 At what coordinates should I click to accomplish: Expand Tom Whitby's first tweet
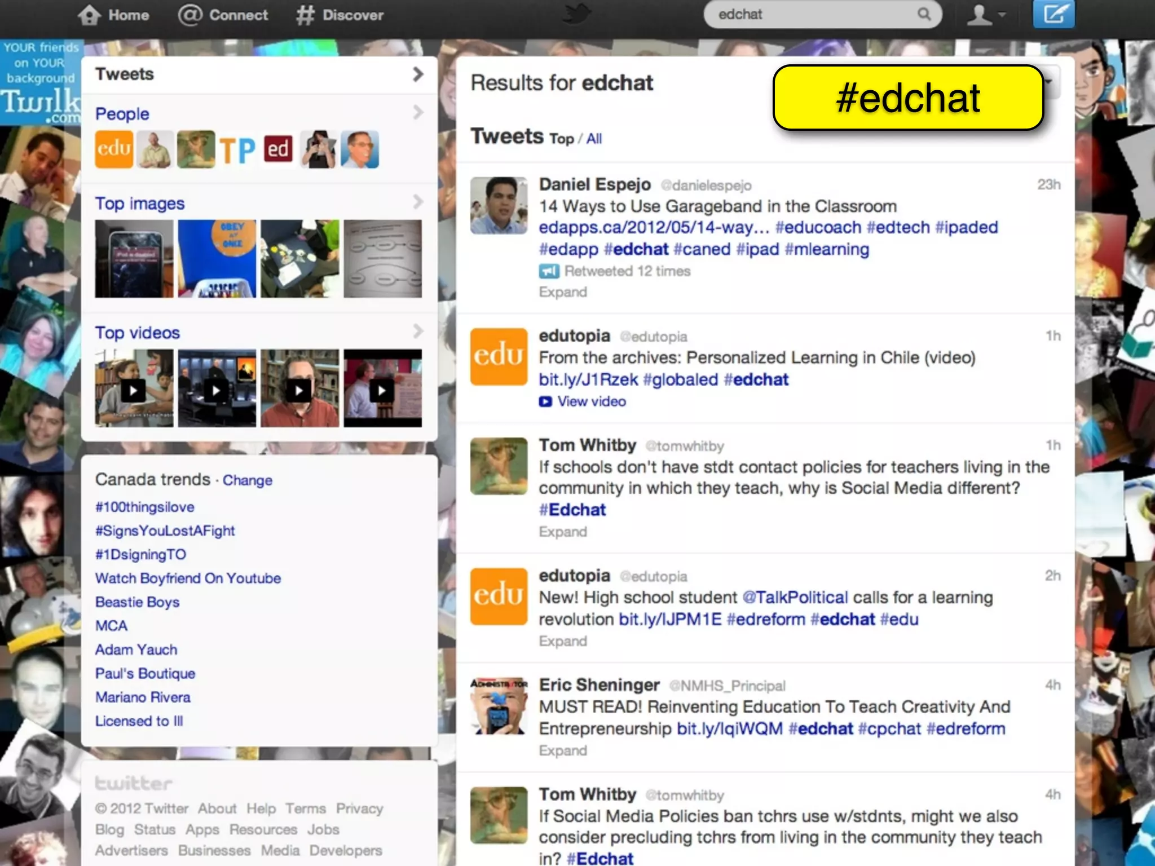(563, 532)
